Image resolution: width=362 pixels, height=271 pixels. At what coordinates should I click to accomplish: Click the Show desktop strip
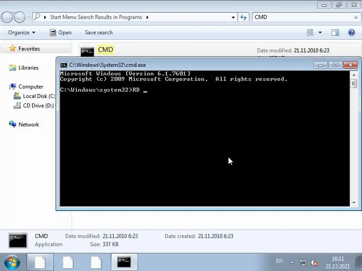point(358,262)
